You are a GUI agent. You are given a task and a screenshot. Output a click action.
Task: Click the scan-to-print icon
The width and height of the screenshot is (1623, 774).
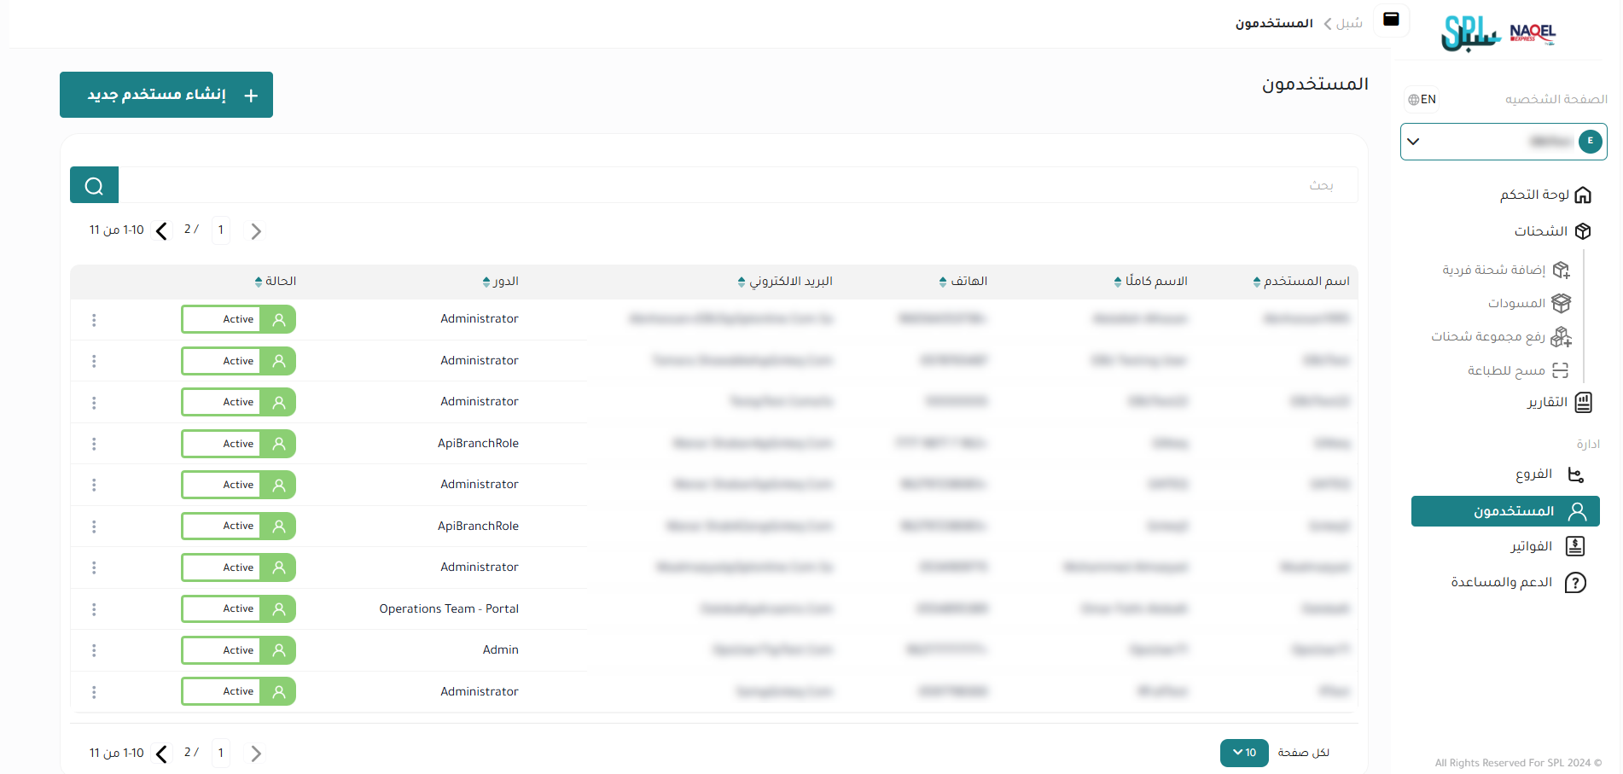click(1561, 370)
